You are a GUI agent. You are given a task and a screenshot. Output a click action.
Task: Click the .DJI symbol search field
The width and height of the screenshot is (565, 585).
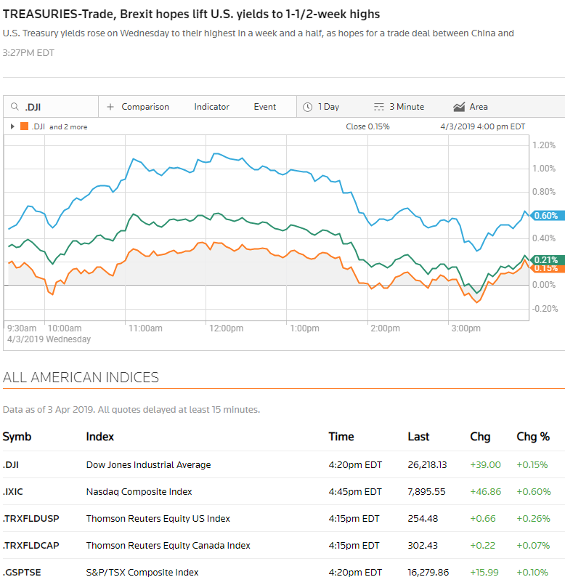(x=51, y=107)
